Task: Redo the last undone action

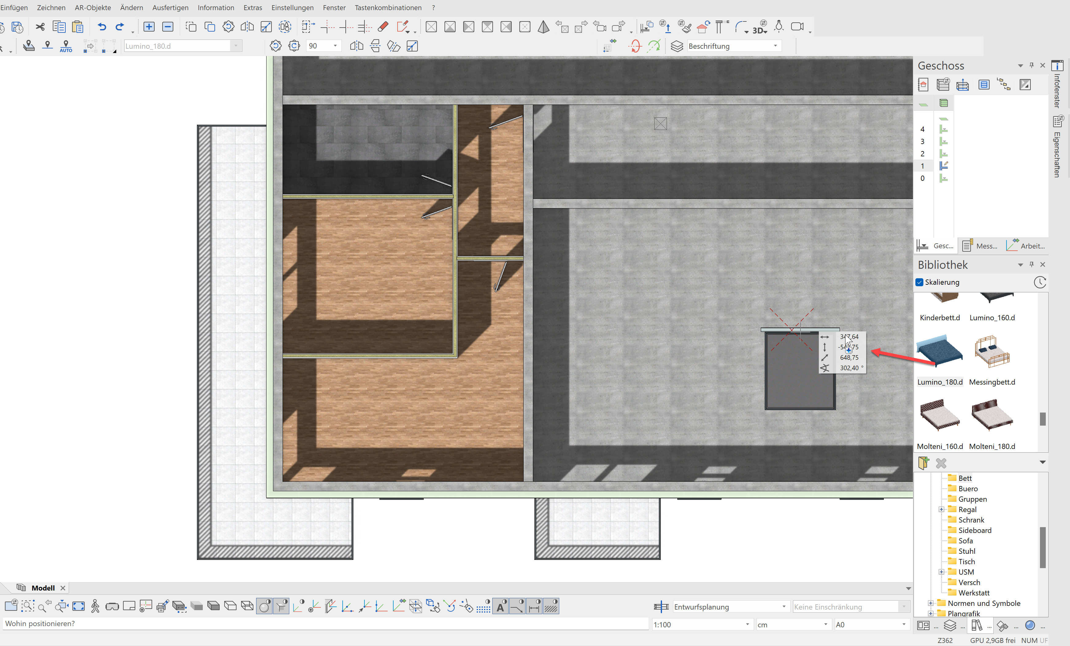Action: point(120,27)
